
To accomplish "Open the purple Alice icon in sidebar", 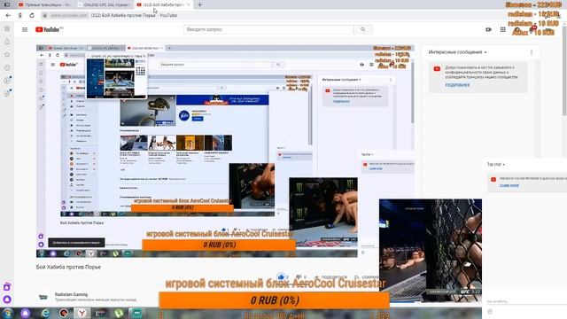I will pos(7,300).
